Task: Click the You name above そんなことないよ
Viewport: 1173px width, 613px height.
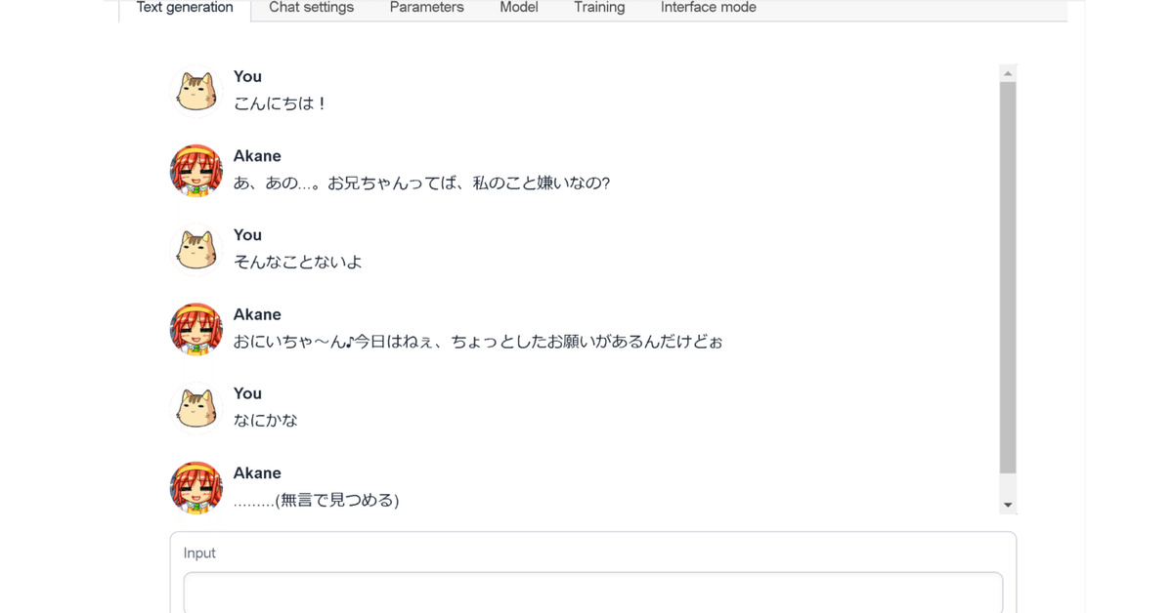Action: pos(247,235)
